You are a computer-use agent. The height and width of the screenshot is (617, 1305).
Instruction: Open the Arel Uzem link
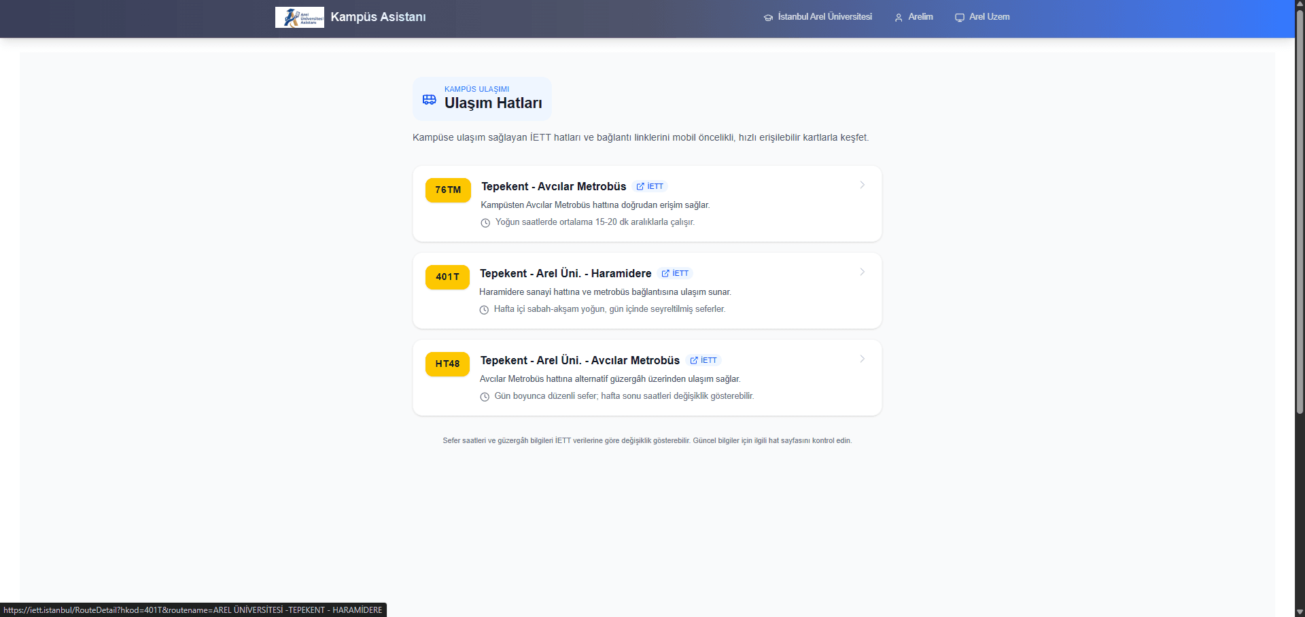[x=989, y=17]
